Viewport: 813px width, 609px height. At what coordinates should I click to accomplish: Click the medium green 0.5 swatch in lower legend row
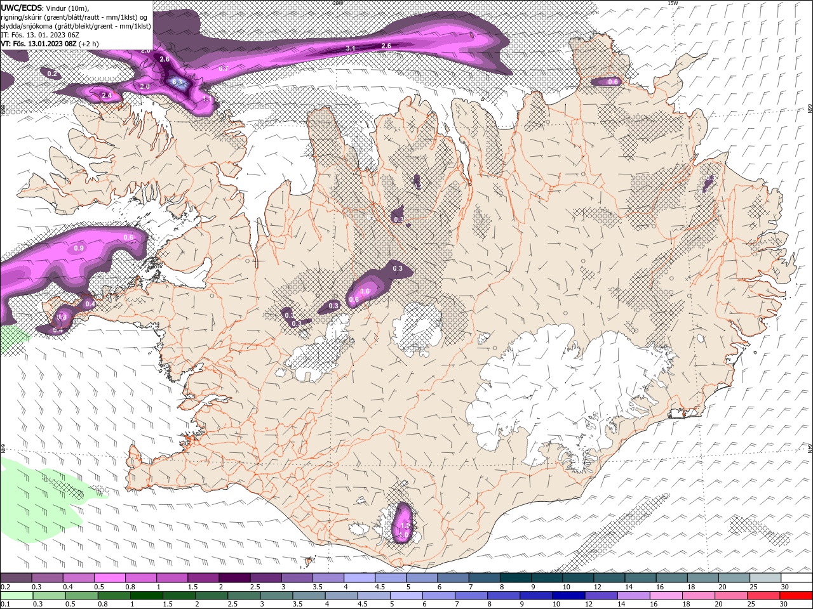pyautogui.click(x=81, y=596)
